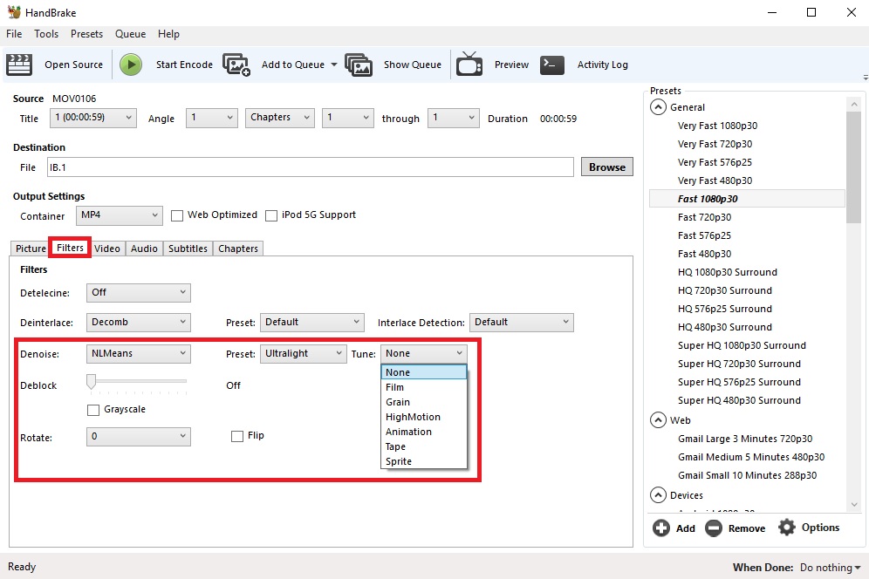Screen dimensions: 869x579
Task: Click the Activity Log terminal icon
Action: pyautogui.click(x=552, y=65)
